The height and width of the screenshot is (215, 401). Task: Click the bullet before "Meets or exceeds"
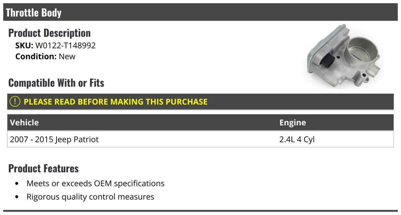17,184
